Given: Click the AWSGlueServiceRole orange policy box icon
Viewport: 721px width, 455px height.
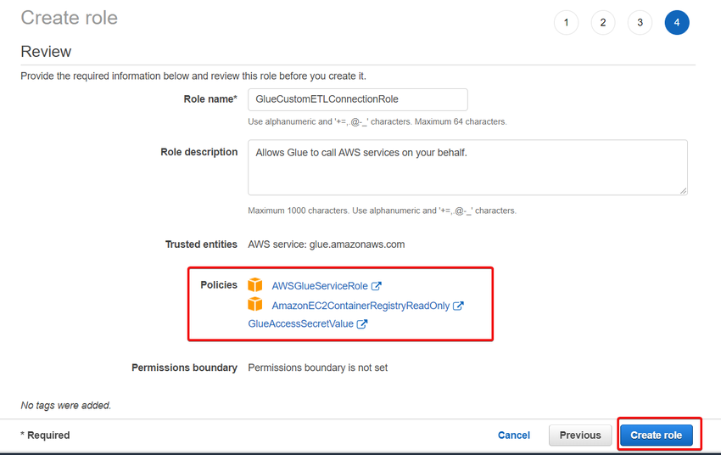Looking at the screenshot, I should [255, 285].
